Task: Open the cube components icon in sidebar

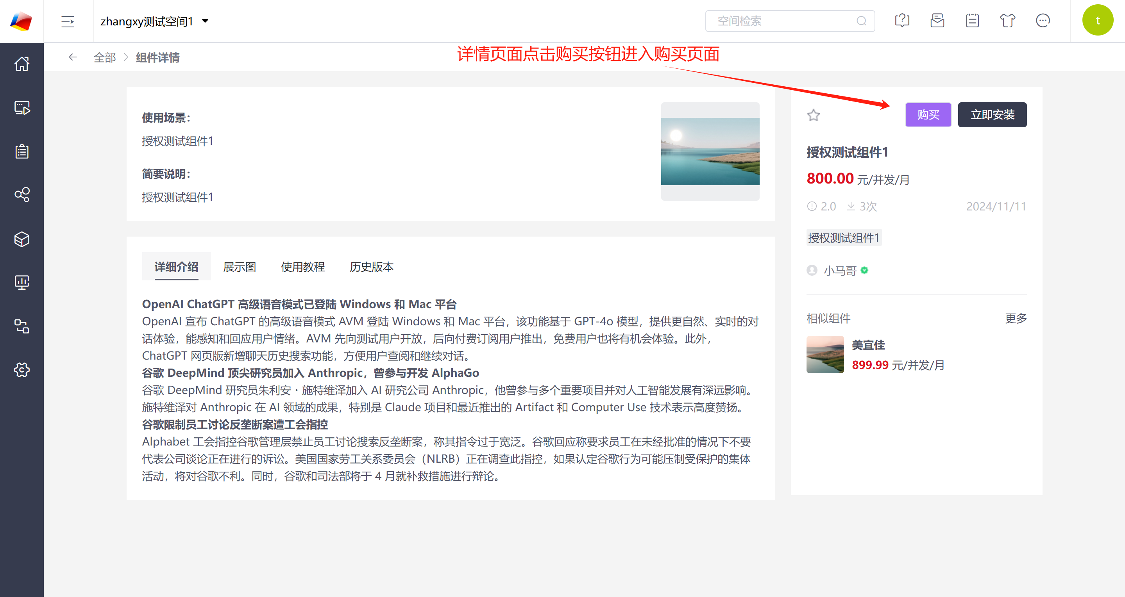Action: (x=22, y=239)
